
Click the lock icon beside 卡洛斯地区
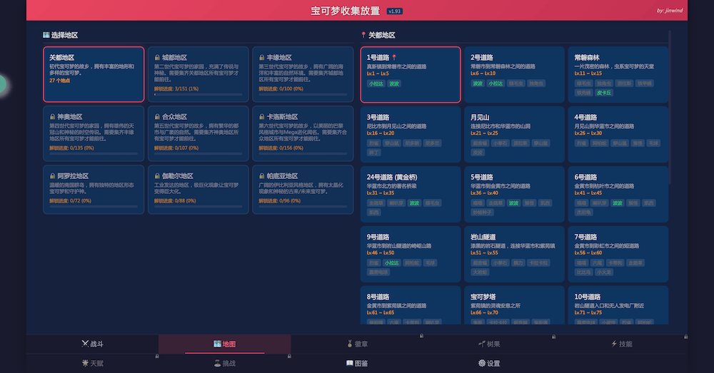click(x=261, y=117)
